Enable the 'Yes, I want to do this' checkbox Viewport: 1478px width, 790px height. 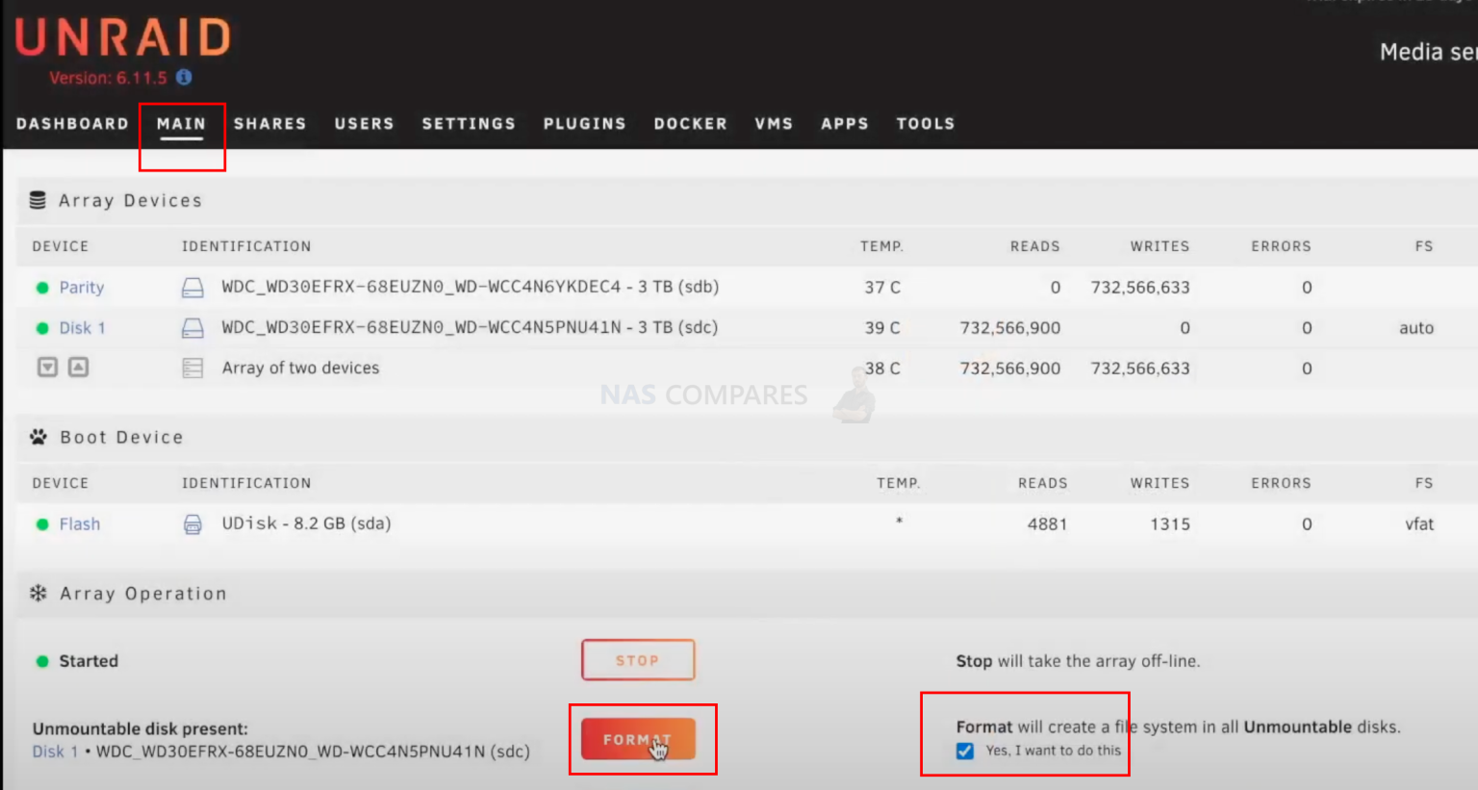coord(964,752)
